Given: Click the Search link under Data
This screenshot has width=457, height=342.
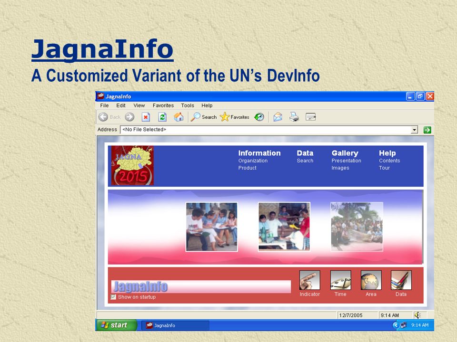Looking at the screenshot, I should [x=305, y=161].
